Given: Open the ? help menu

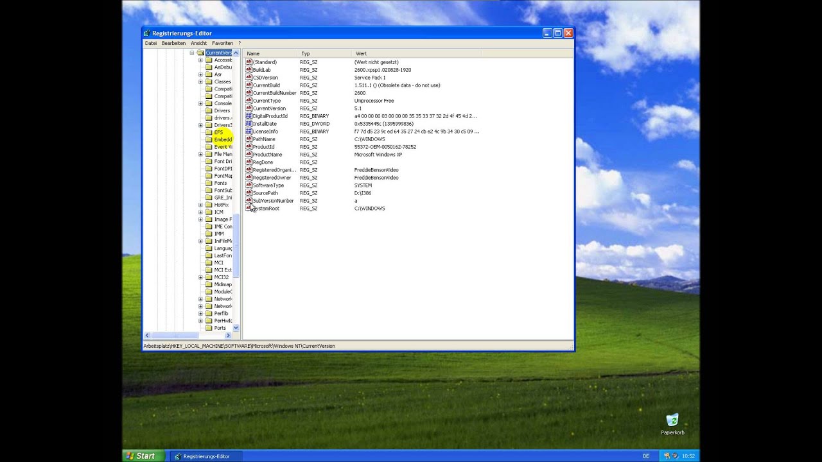Looking at the screenshot, I should pos(240,43).
